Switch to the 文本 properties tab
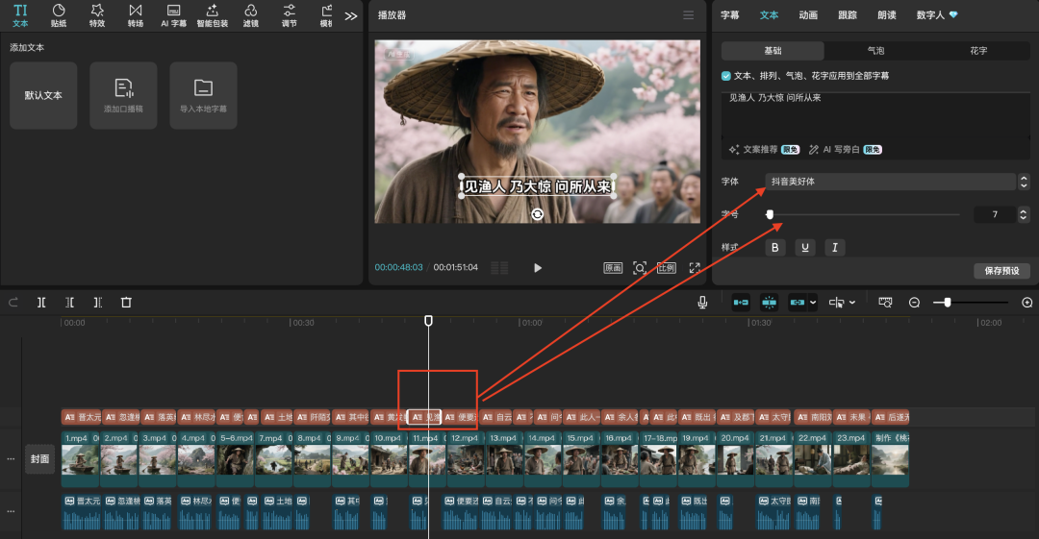The image size is (1039, 539). (769, 15)
